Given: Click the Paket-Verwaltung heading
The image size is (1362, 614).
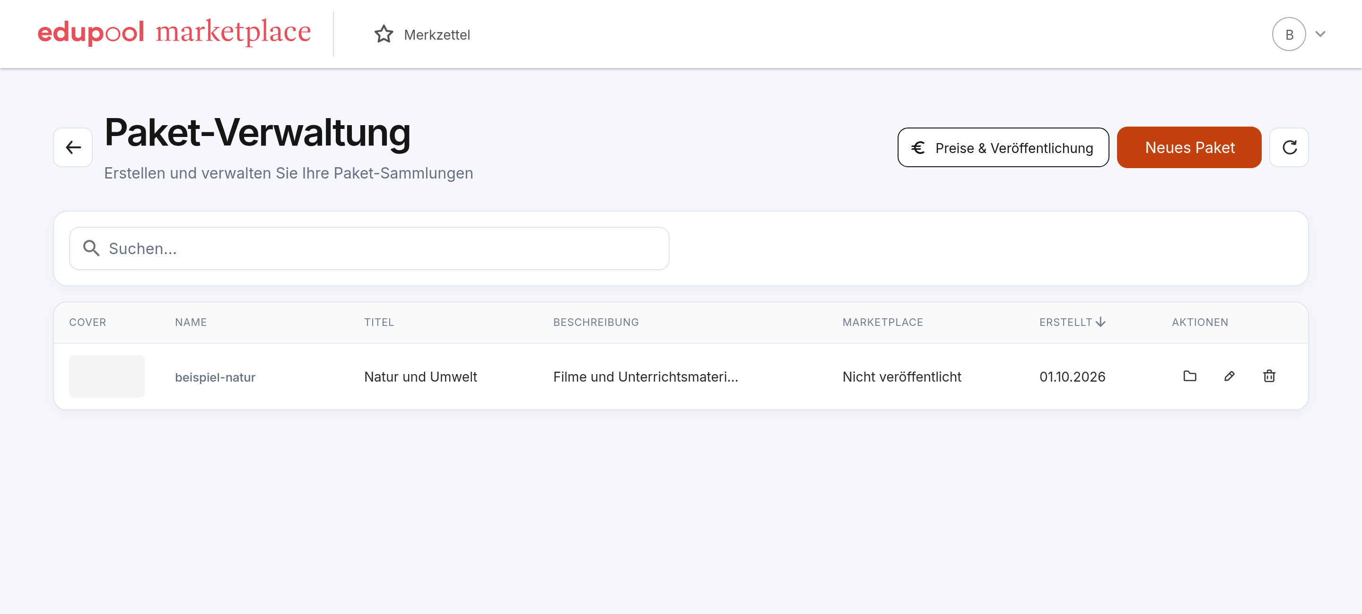Looking at the screenshot, I should [257, 133].
